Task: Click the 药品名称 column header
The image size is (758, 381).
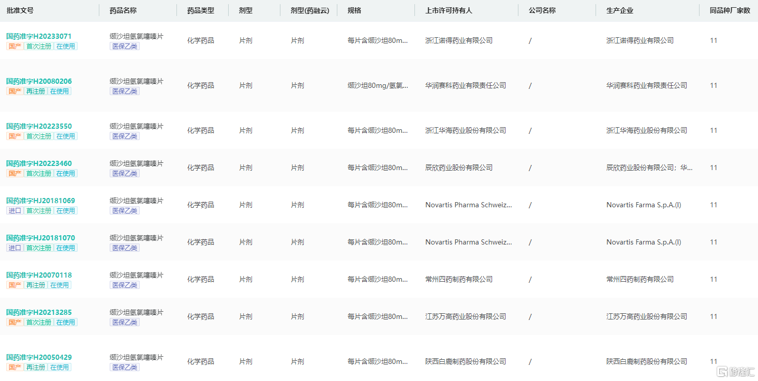Action: click(123, 10)
